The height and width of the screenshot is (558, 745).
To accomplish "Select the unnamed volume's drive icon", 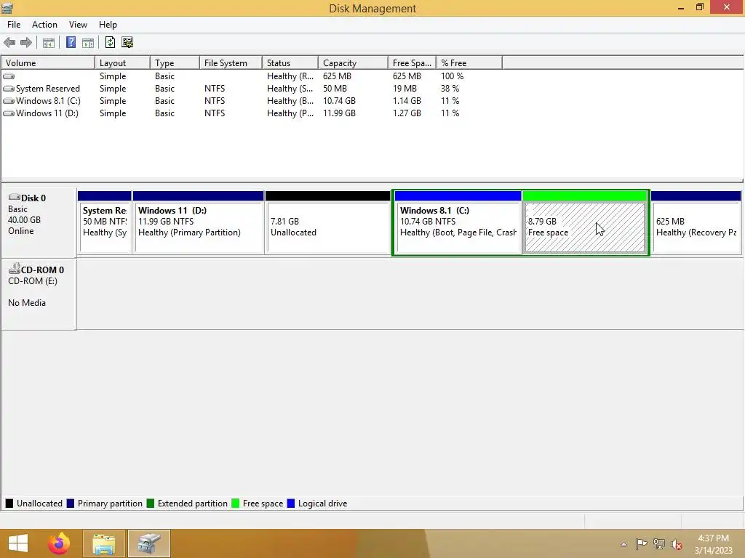I will point(9,76).
